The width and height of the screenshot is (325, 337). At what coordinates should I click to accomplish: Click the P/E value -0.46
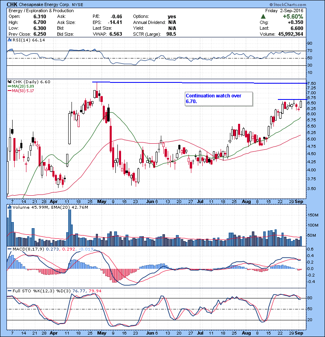coord(116,17)
